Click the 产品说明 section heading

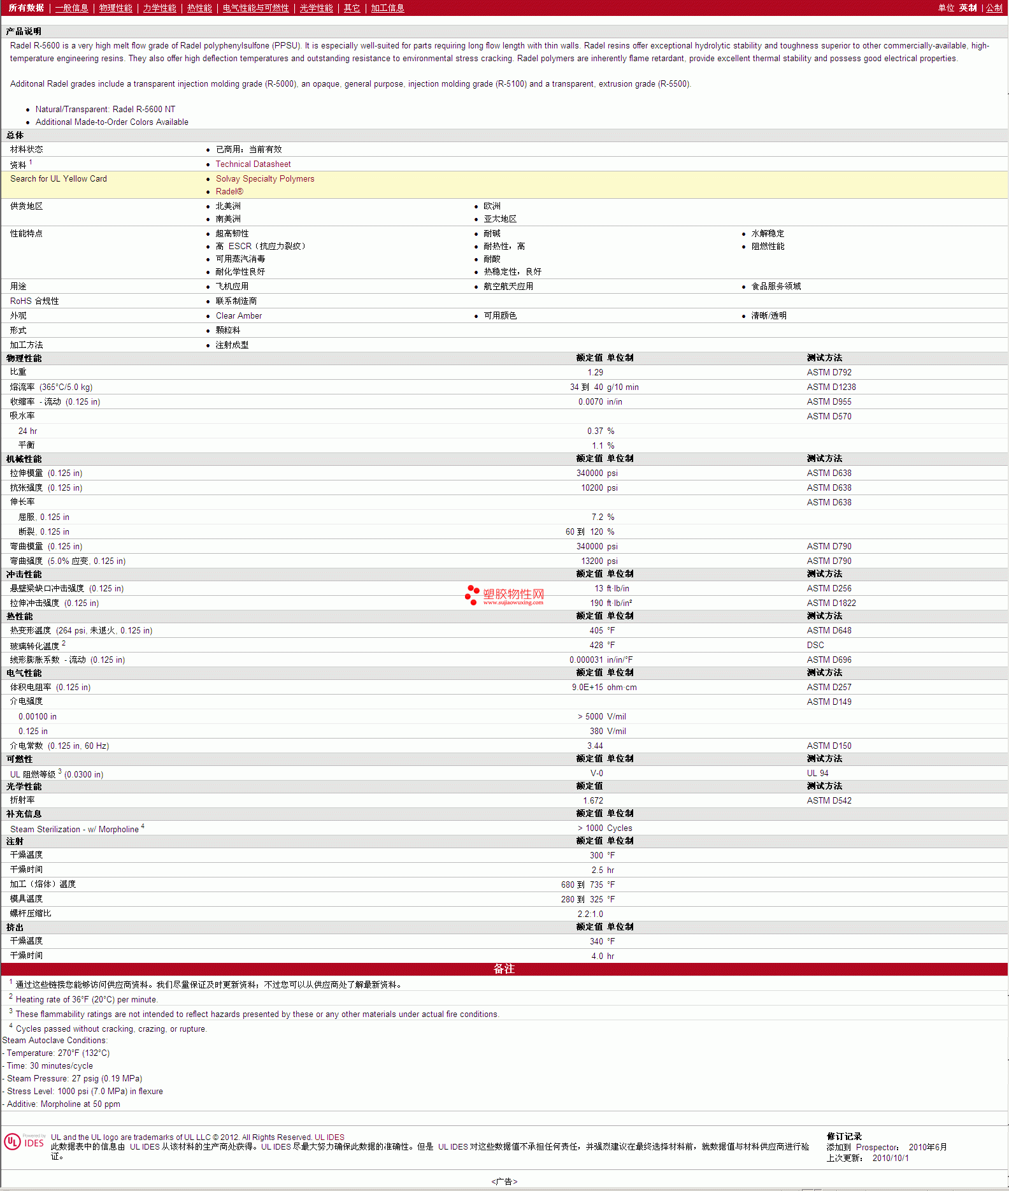click(24, 31)
